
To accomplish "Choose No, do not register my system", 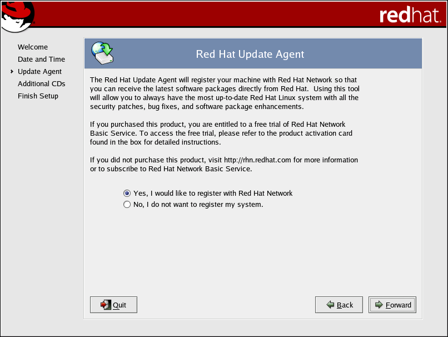I will click(x=127, y=205).
